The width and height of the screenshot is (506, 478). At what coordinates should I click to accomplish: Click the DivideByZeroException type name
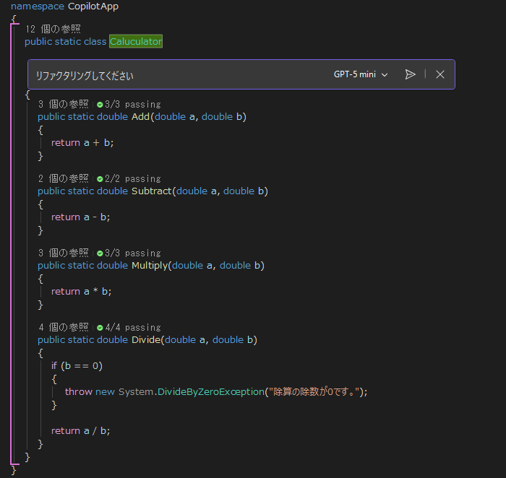(x=211, y=392)
